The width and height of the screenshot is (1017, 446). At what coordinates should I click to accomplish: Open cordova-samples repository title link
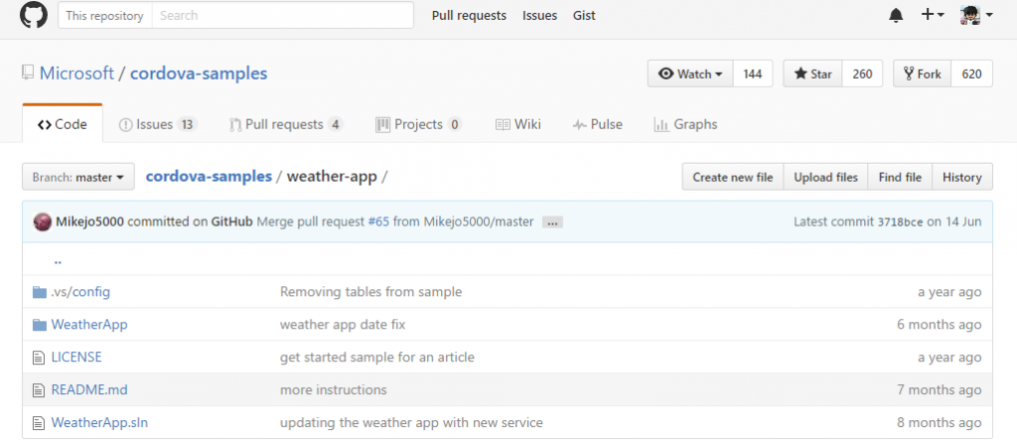point(199,74)
